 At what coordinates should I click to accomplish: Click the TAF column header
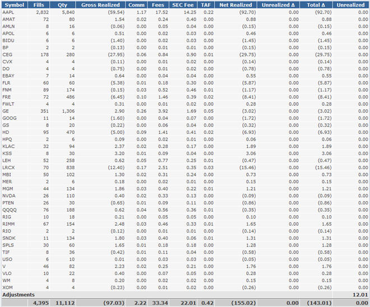206,5
